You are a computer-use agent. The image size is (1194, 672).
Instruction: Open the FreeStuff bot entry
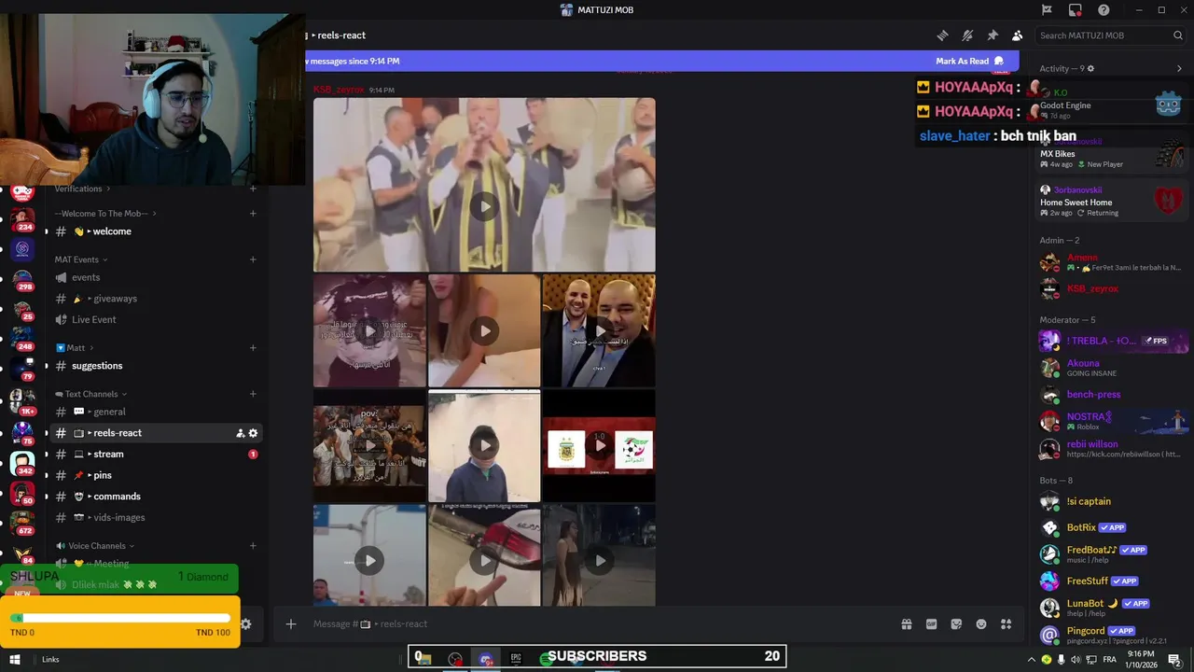point(1111,581)
